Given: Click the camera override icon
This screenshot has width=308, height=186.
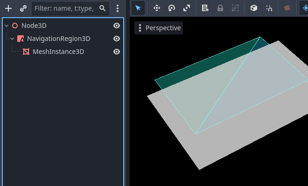Looking at the screenshot, I should pos(287,8).
